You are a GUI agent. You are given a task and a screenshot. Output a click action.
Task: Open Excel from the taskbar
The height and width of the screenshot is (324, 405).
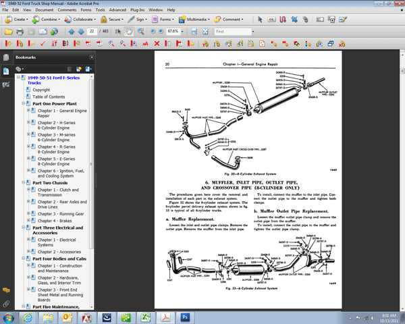point(145,318)
